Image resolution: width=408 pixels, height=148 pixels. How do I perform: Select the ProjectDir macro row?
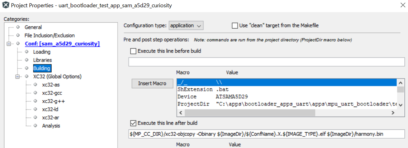click(x=287, y=104)
